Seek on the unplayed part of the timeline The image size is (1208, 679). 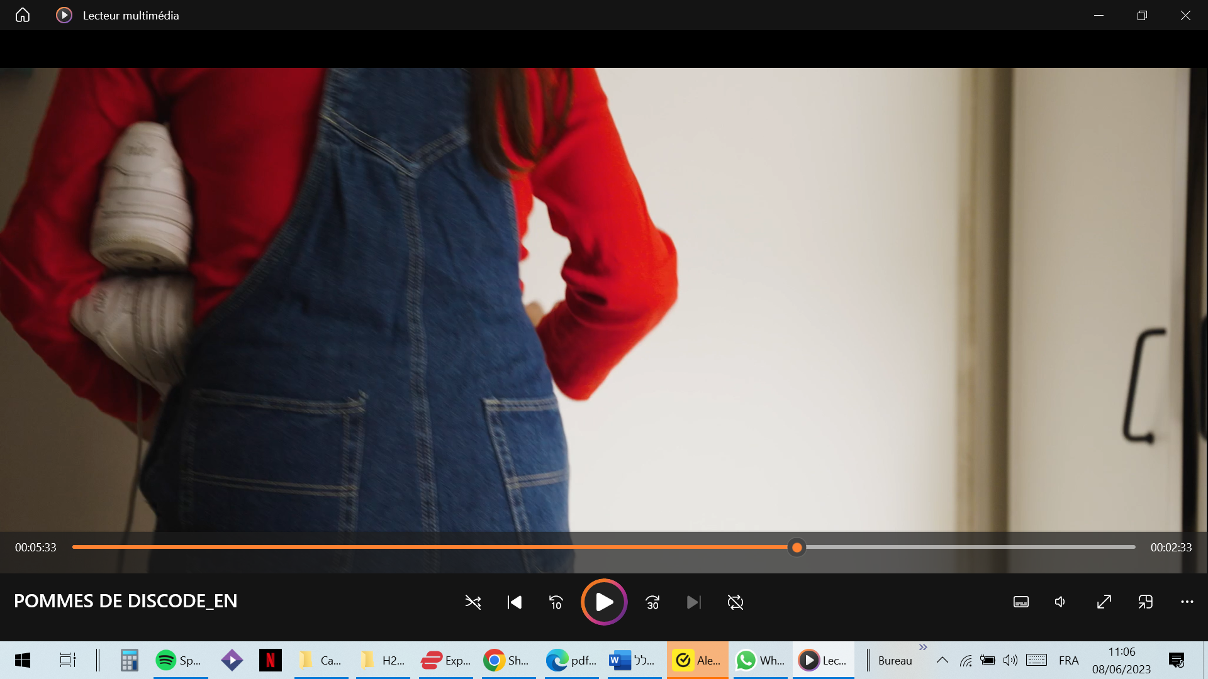969,548
